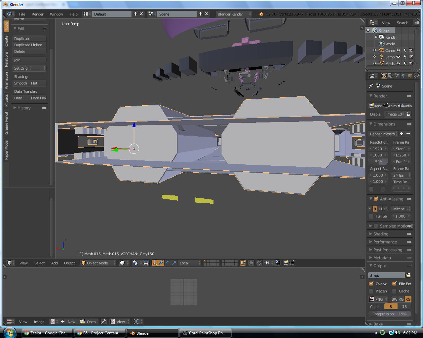Click the OpenGL render image camera icon
Image resolution: width=423 pixels, height=338 pixels.
click(x=286, y=263)
